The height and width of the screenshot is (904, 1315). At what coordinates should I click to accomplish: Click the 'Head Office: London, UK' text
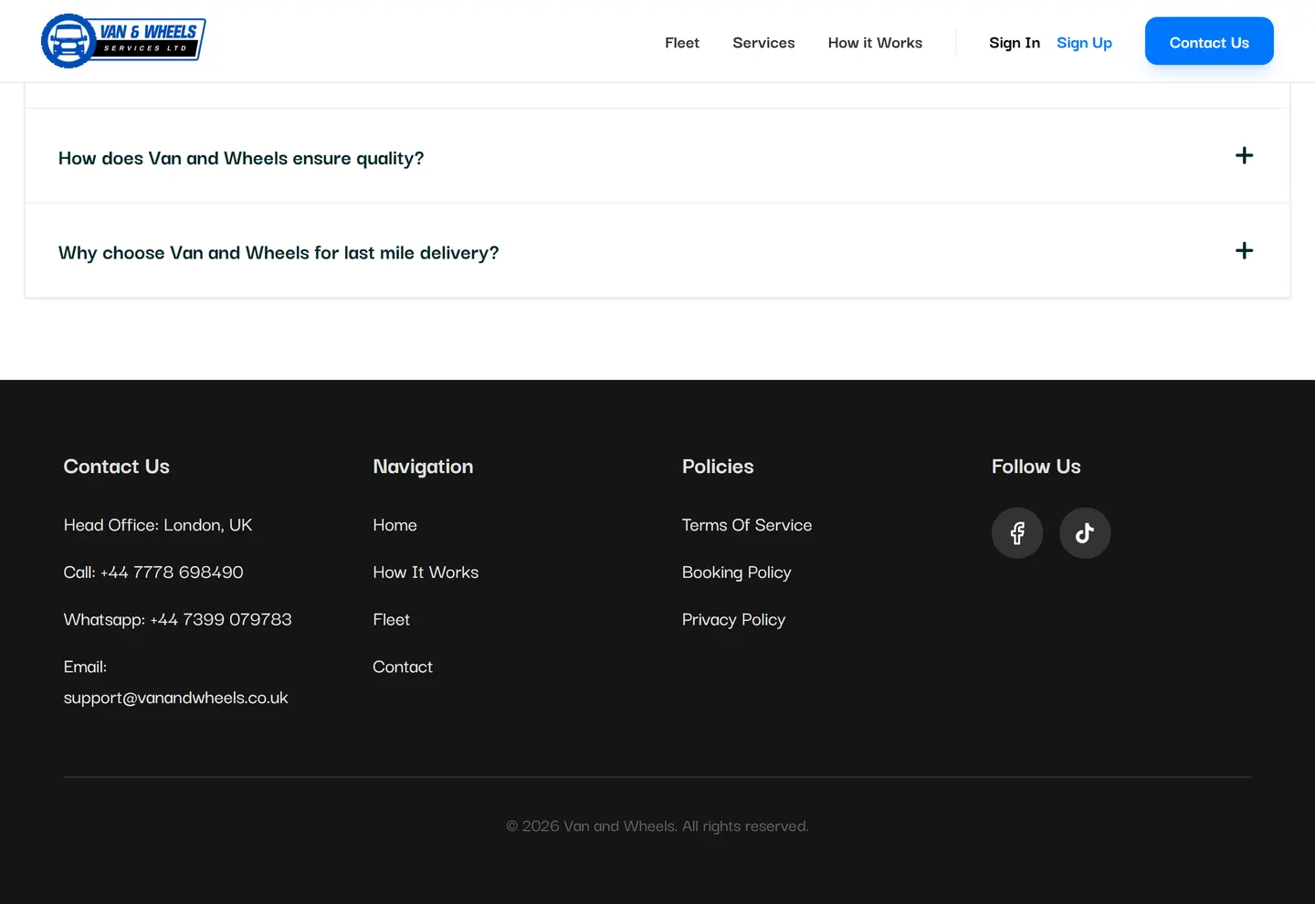[158, 525]
